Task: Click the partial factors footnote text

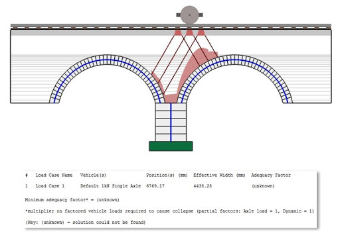Action: [169, 211]
